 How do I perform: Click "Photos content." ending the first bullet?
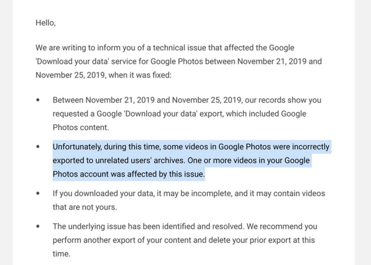click(81, 127)
